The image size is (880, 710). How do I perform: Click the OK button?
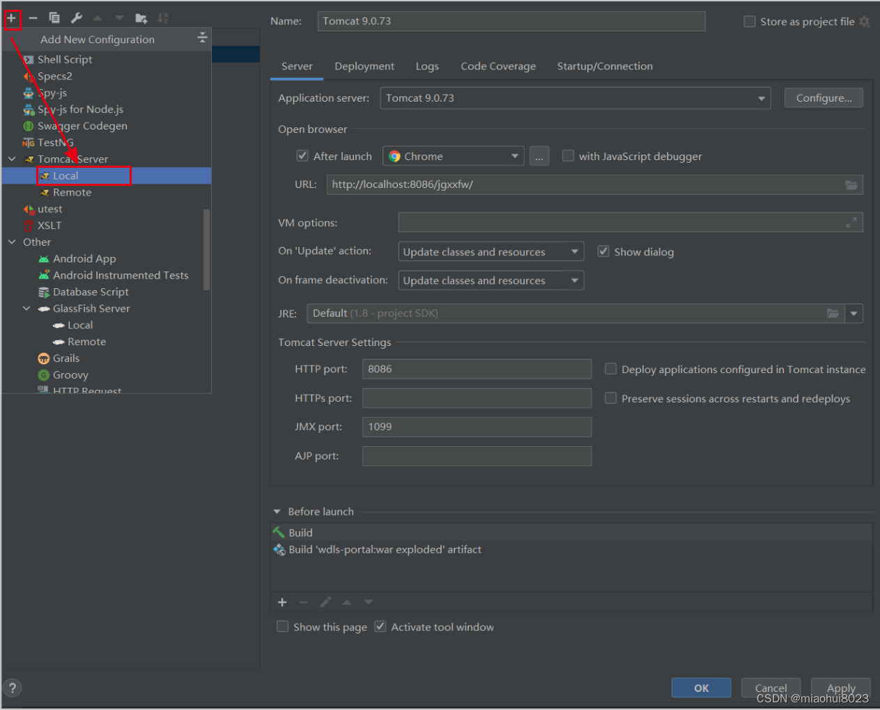(701, 688)
